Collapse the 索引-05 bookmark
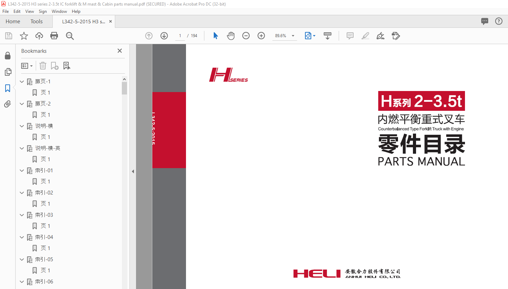This screenshot has height=289, width=508. [x=22, y=259]
